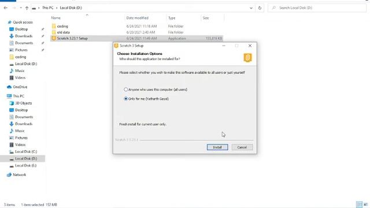370x208 pixels.
Task: Open Videos under Quick access
Action: tap(20, 77)
